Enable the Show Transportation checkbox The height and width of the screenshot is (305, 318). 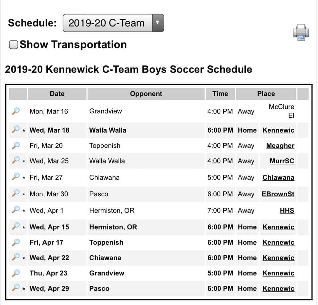pyautogui.click(x=14, y=44)
